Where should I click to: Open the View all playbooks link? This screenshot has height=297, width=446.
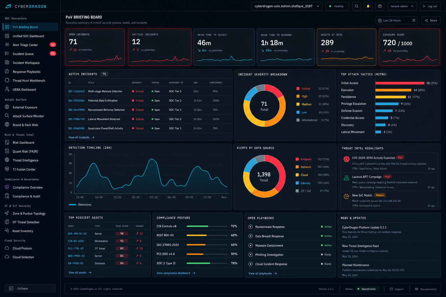262,273
